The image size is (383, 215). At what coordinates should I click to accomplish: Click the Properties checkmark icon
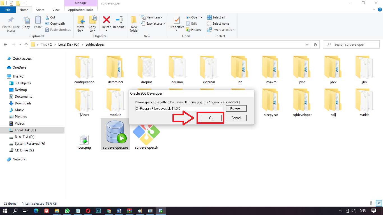click(x=177, y=20)
